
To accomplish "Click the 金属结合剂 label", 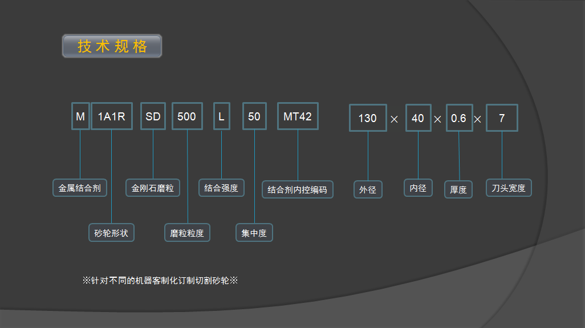I will 80,188.
